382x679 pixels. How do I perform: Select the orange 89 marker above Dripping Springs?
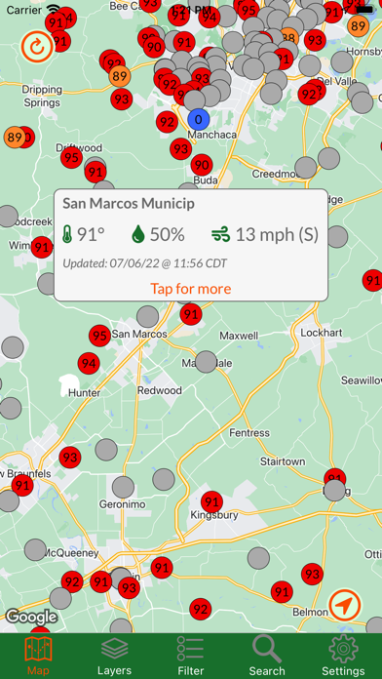pyautogui.click(x=120, y=77)
